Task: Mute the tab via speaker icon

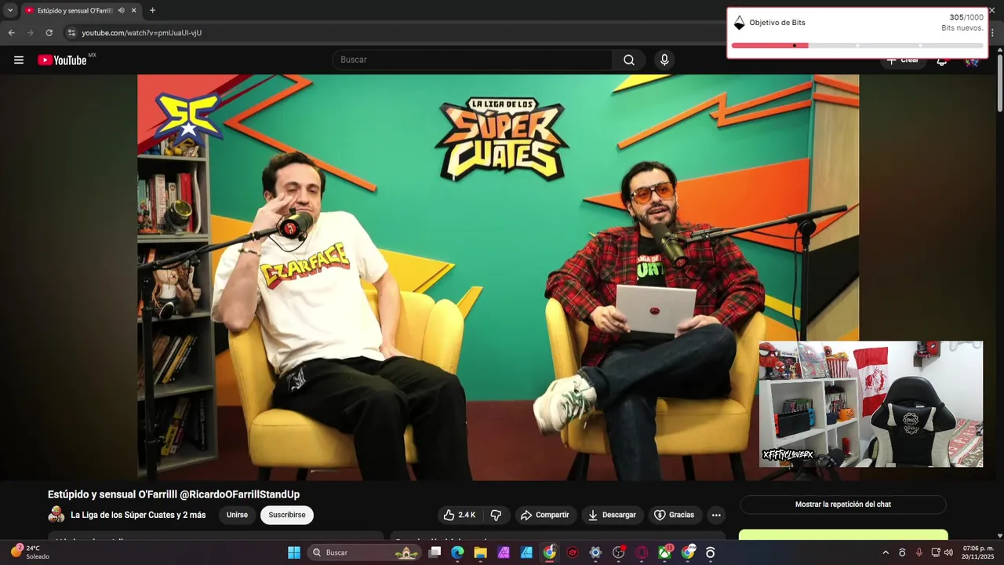Action: [x=121, y=10]
